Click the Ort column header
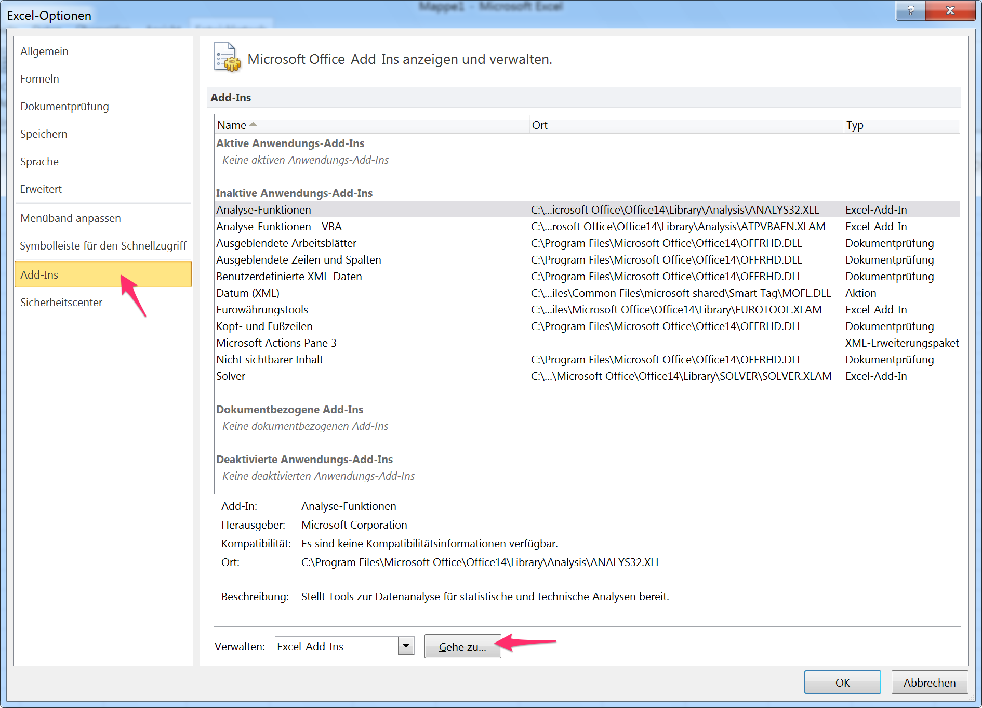Image resolution: width=982 pixels, height=708 pixels. pyautogui.click(x=539, y=125)
